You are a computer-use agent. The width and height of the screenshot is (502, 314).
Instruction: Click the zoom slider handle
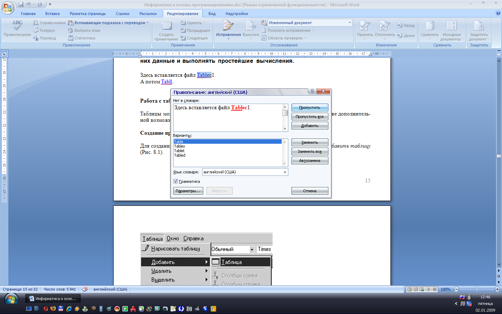477,289
